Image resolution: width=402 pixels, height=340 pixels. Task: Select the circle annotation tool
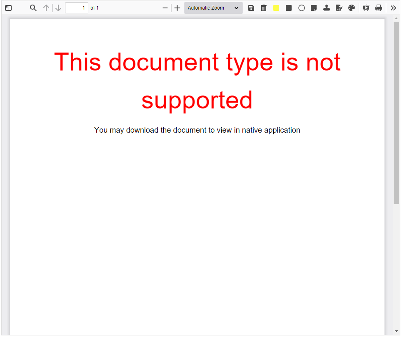click(301, 8)
